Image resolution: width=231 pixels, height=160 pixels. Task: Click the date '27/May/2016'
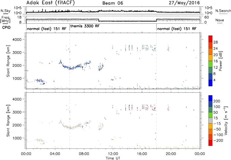(x=184, y=3)
